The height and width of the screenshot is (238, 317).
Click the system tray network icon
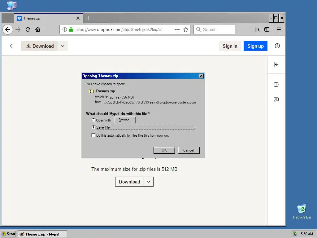pos(295,234)
